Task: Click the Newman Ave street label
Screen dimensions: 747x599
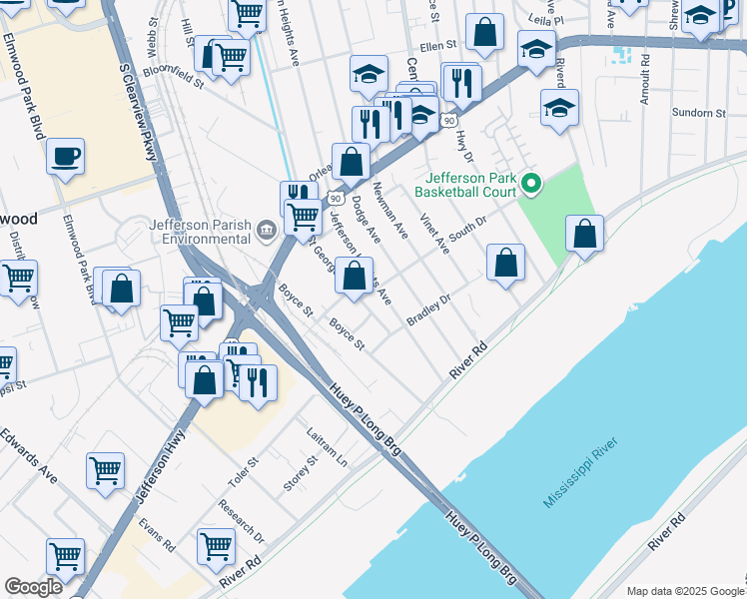Action: [390, 211]
